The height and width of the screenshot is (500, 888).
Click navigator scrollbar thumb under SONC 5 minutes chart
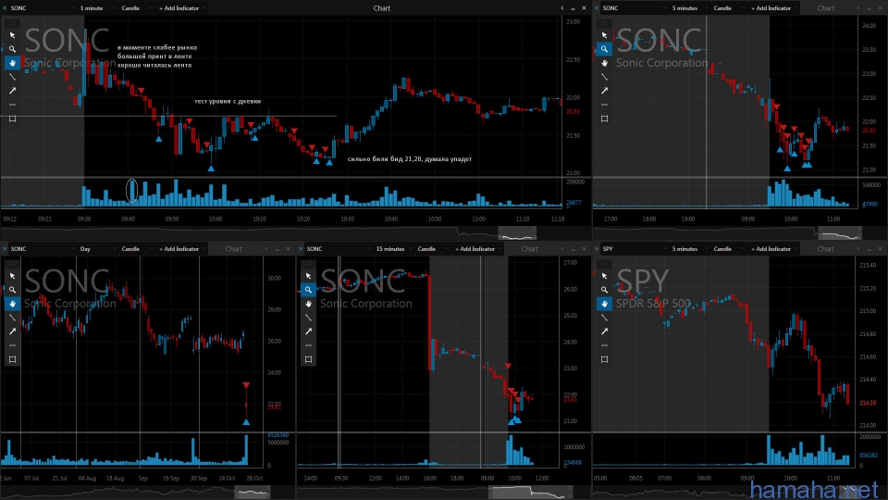(x=840, y=232)
